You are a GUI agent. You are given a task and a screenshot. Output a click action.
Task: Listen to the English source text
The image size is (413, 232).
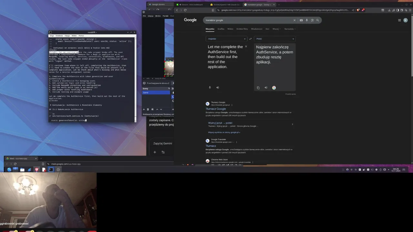(217, 88)
